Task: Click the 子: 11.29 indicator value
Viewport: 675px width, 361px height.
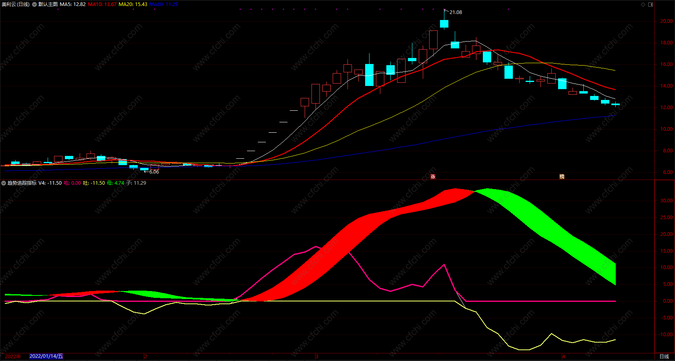Action: click(136, 183)
